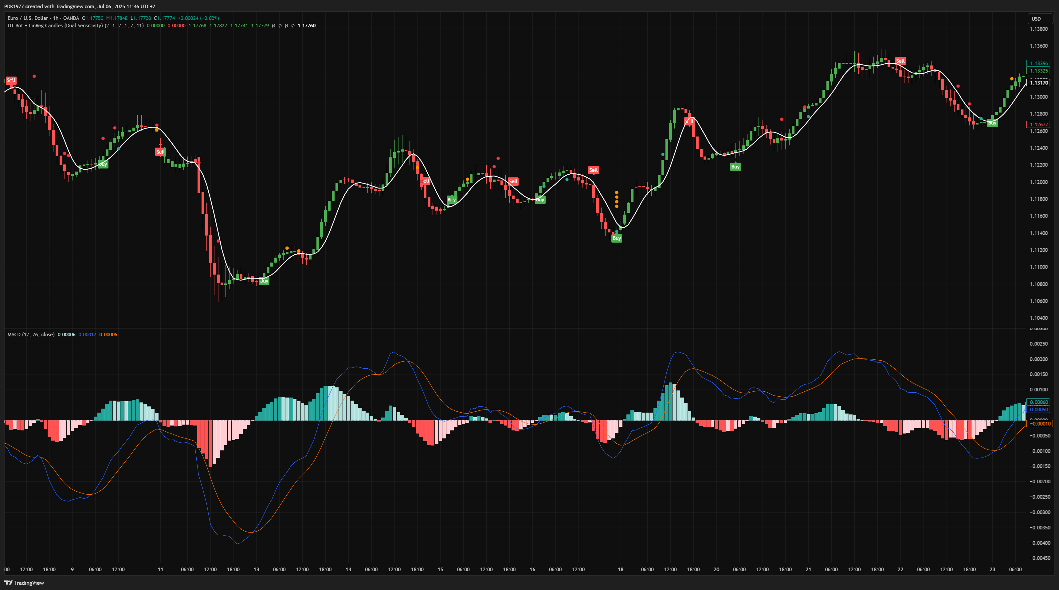Click the date label 14 on time axis

click(349, 569)
